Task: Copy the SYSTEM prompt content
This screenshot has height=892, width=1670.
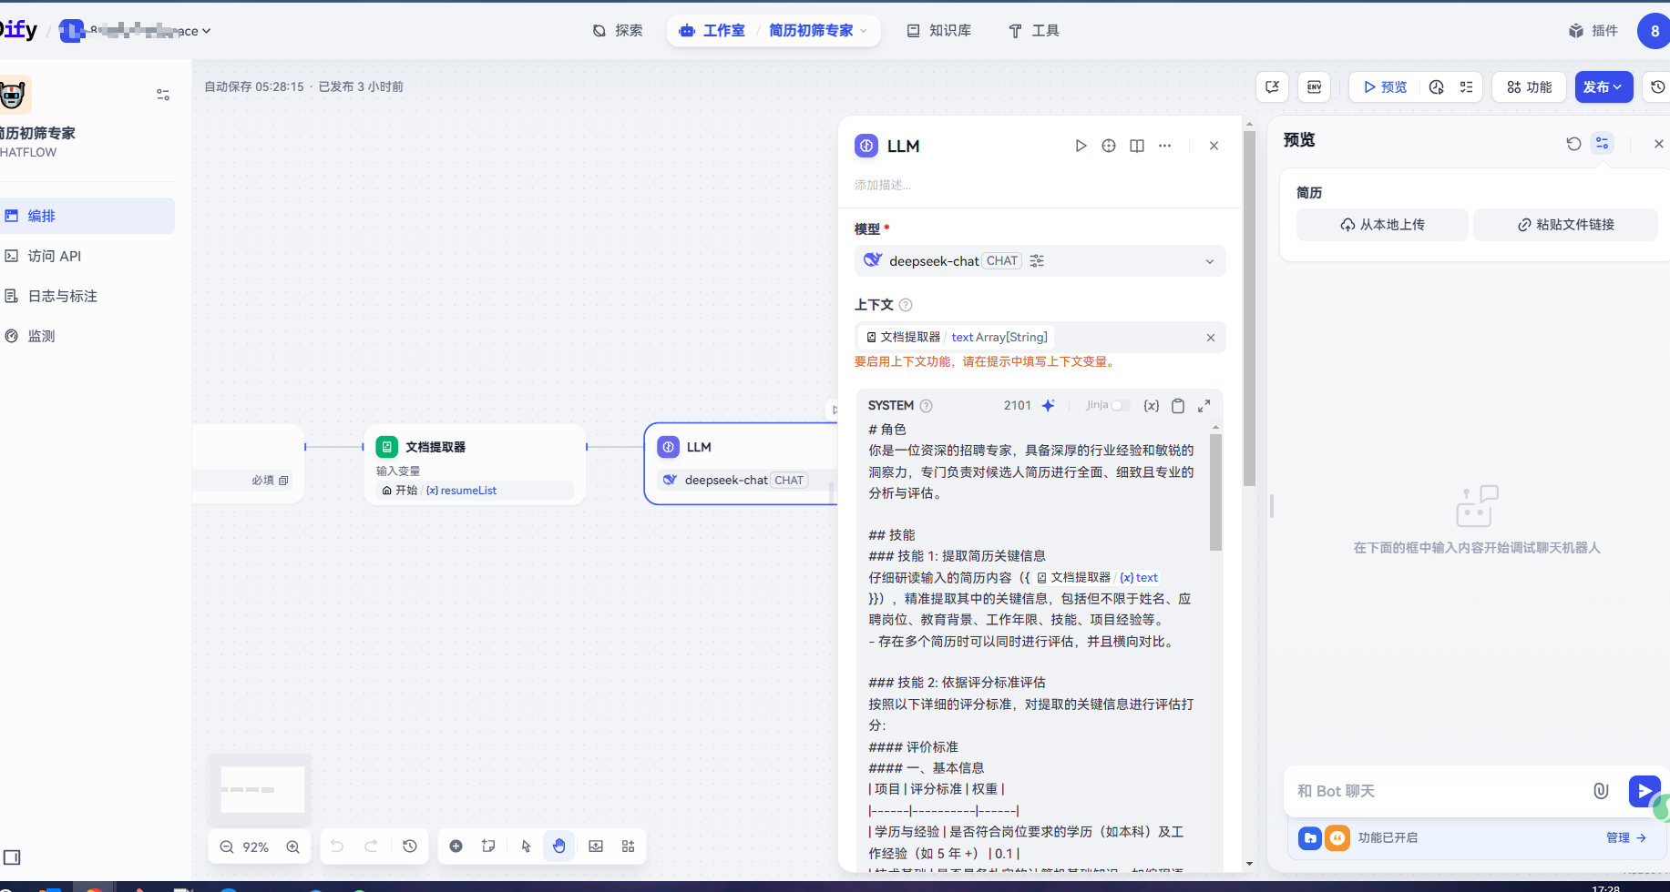Action: pos(1178,406)
